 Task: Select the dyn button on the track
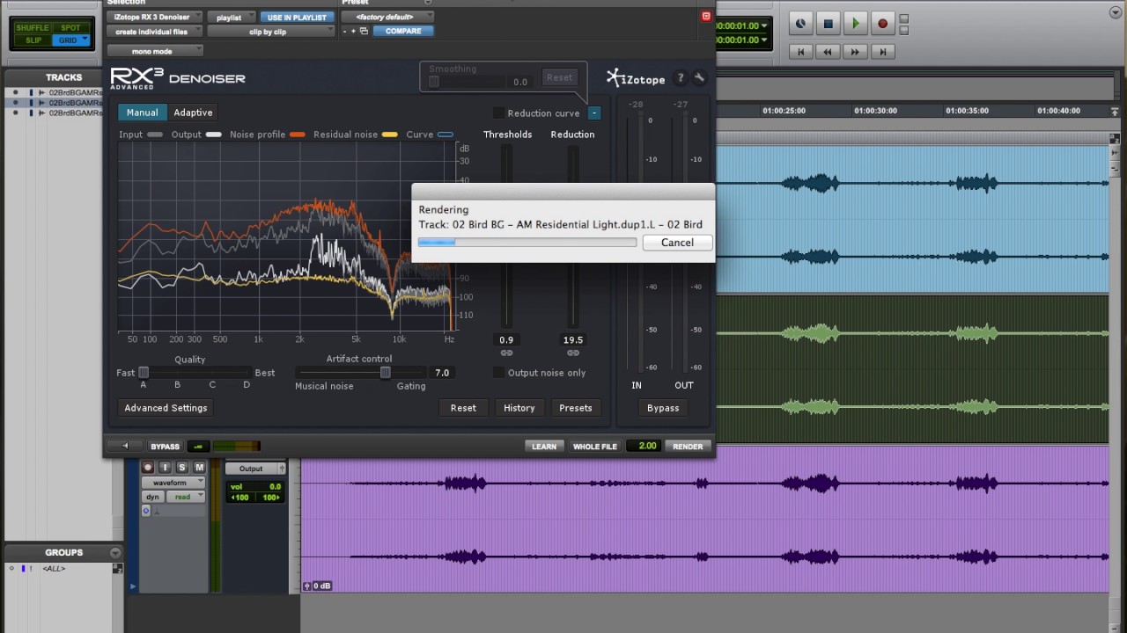point(153,497)
